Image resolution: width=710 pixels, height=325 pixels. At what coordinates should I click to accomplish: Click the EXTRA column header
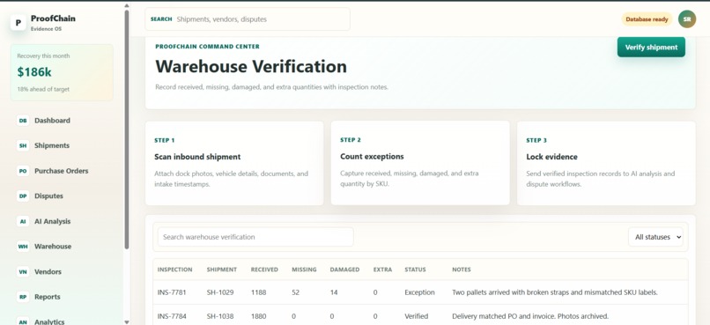382,270
